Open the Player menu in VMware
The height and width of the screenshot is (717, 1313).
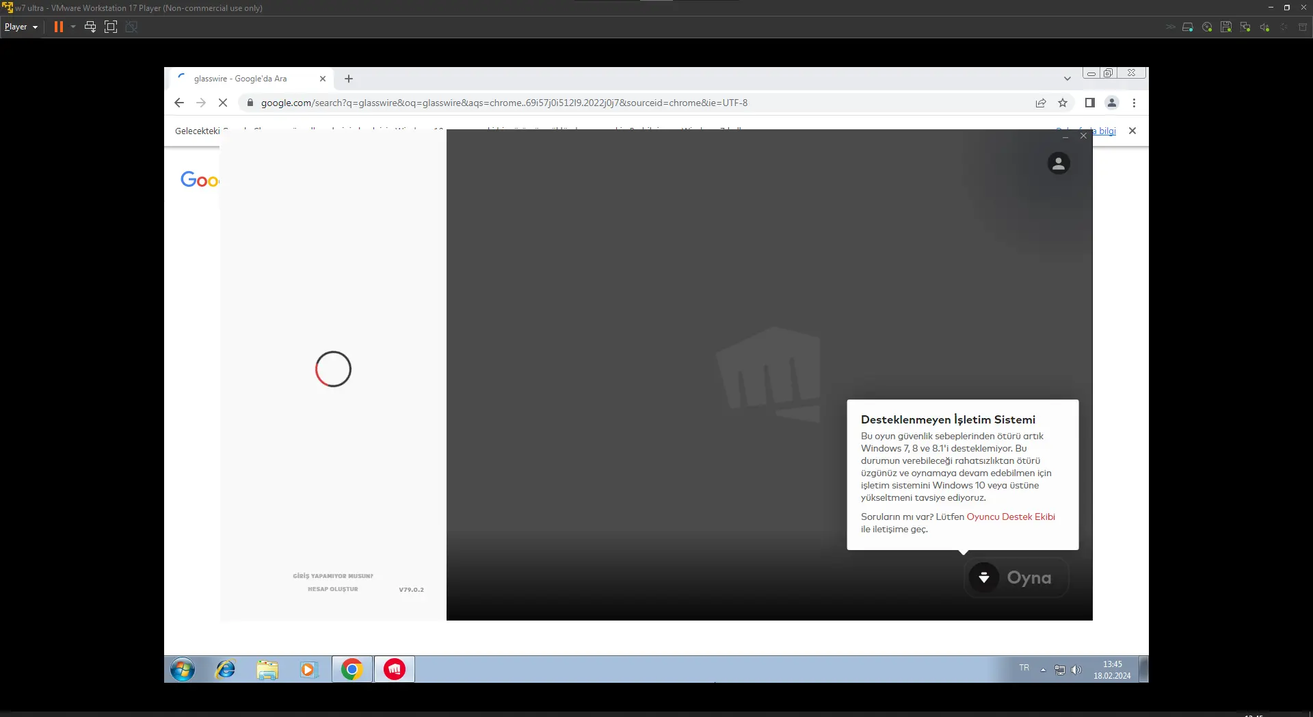[x=21, y=27]
